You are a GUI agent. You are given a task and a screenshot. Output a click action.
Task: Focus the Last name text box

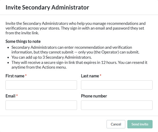[x=117, y=85]
